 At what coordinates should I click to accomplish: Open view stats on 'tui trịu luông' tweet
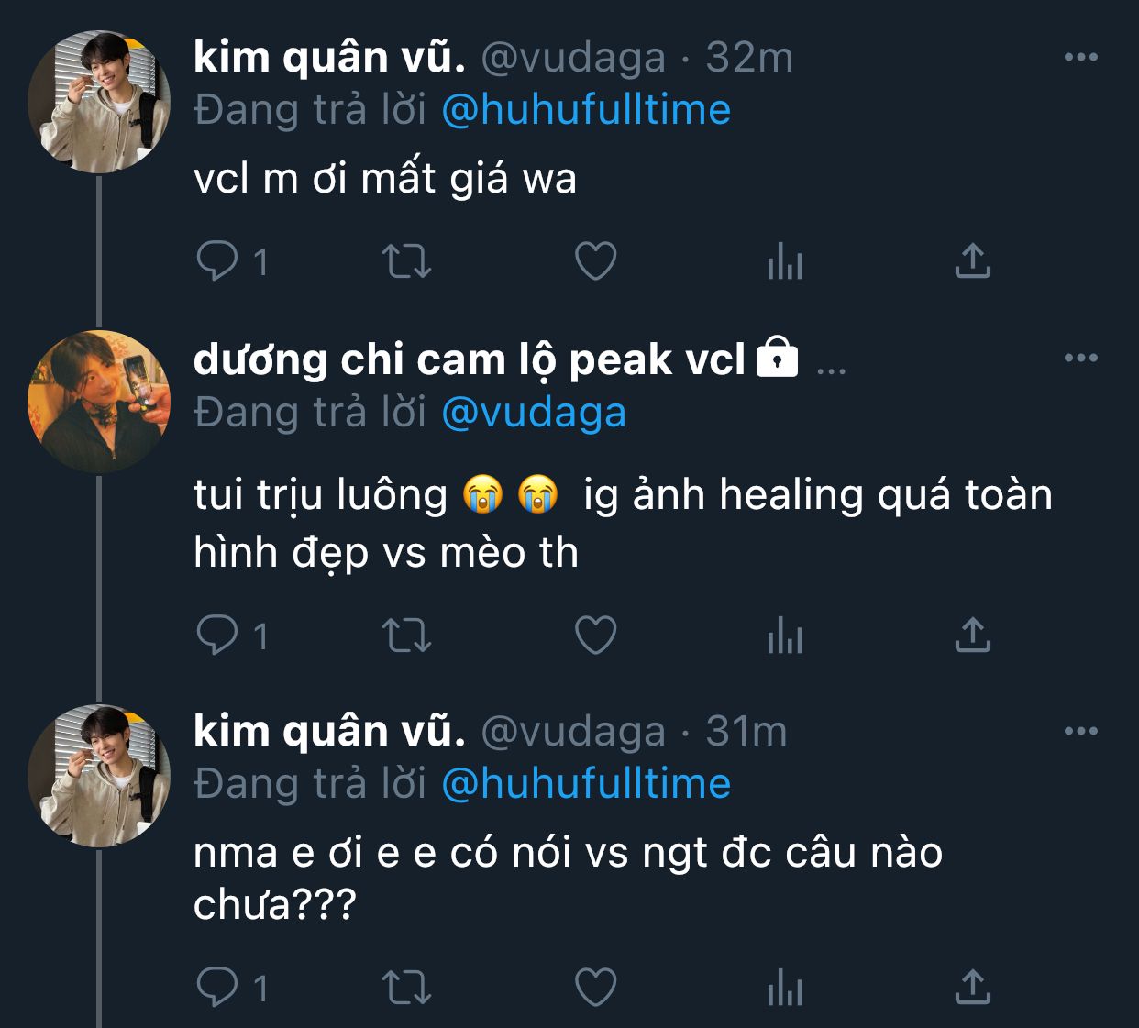[785, 635]
